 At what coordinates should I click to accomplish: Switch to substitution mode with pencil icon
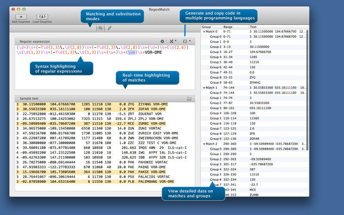coord(109,28)
